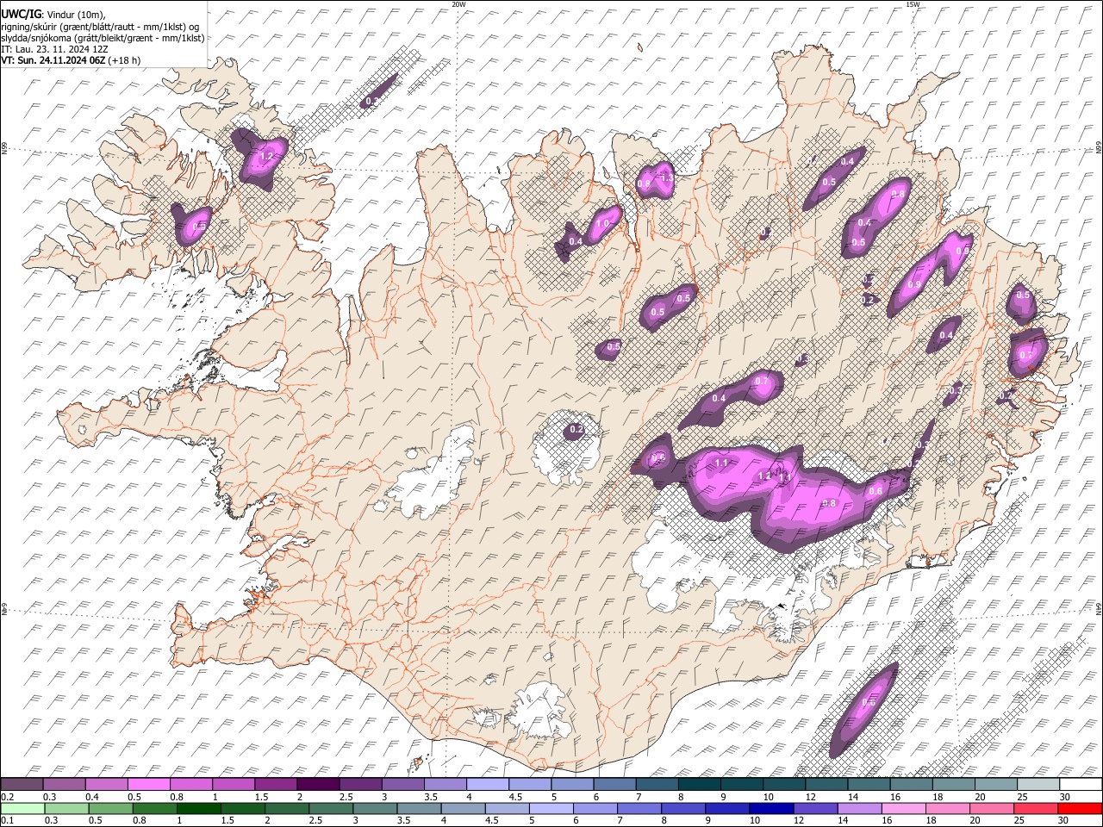Pick the dark teal swatch between 8 and 9

click(x=698, y=785)
